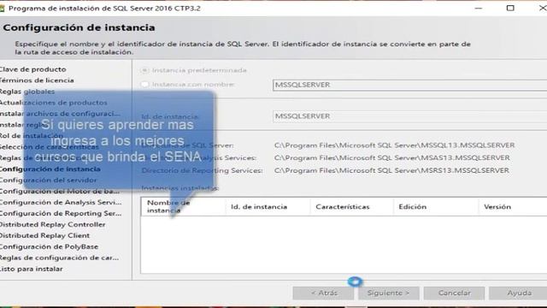Image resolution: width=547 pixels, height=308 pixels.
Task: Select the Instancia predeterminada radio button
Action: [x=144, y=70]
